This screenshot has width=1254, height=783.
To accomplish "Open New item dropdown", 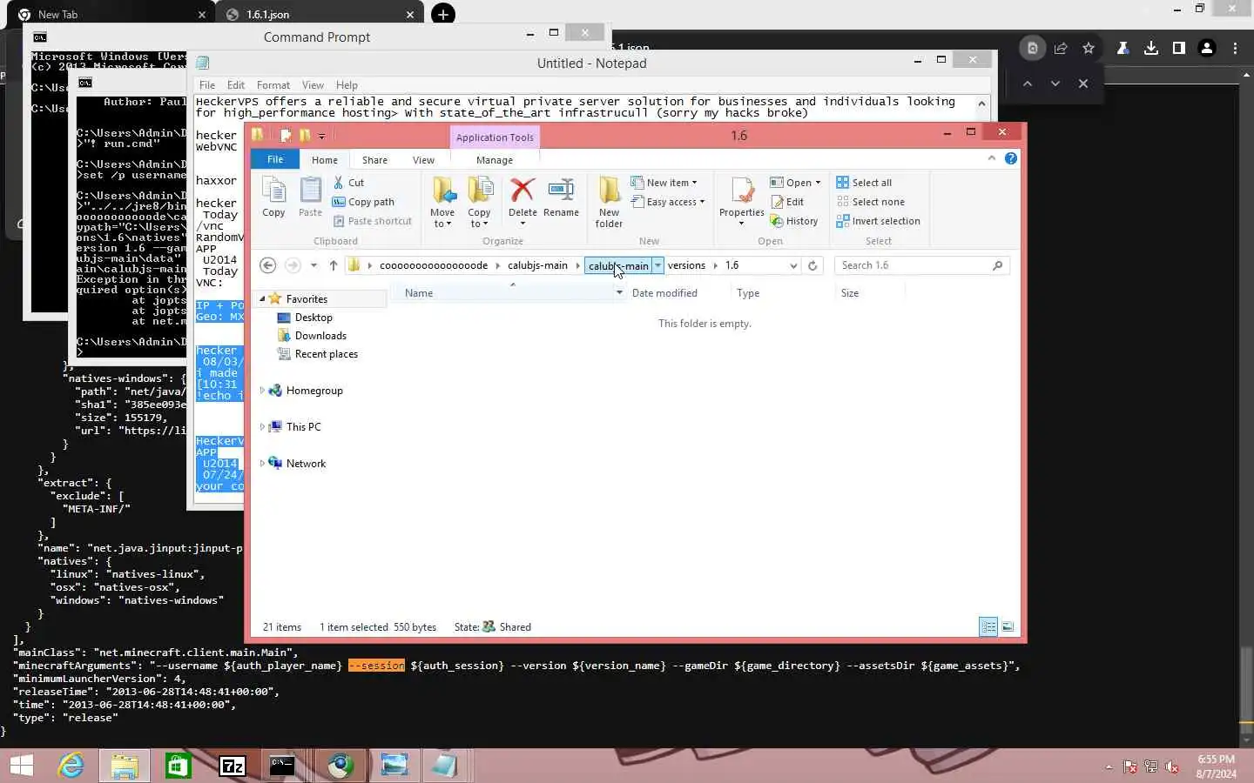I will [664, 183].
